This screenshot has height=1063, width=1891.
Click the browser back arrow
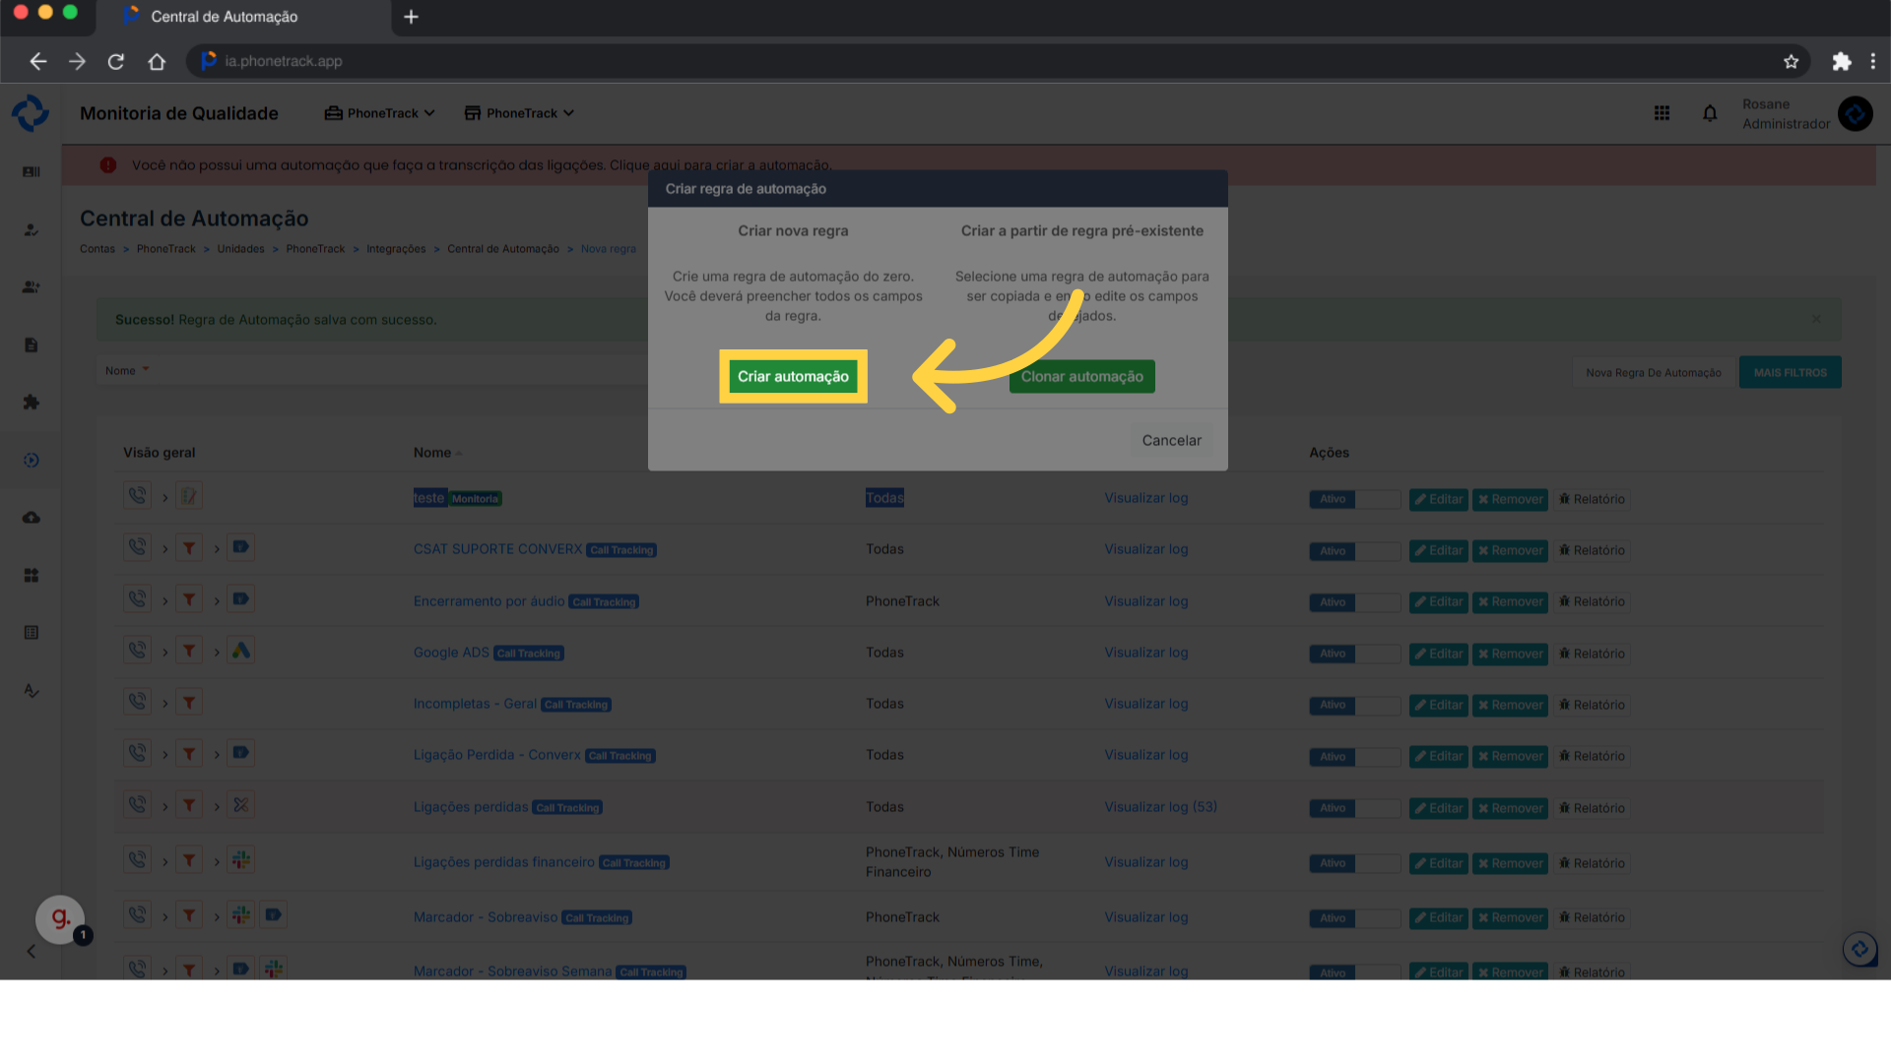(x=37, y=61)
